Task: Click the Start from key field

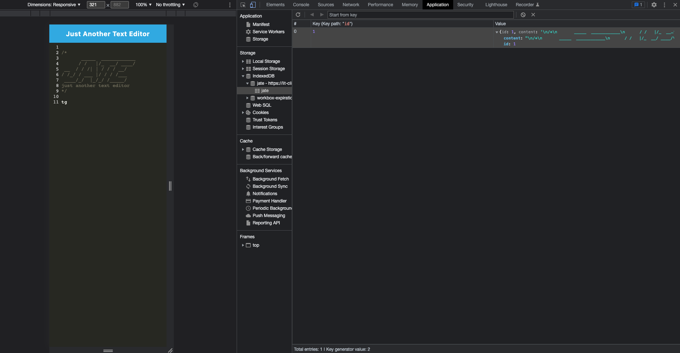Action: [420, 15]
